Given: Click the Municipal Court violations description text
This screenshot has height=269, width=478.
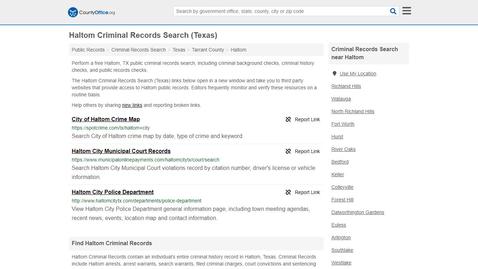Looking at the screenshot, I should point(194,172).
